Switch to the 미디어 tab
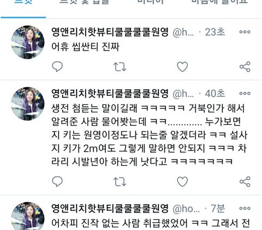The width and height of the screenshot is (262, 230). coord(151,2)
